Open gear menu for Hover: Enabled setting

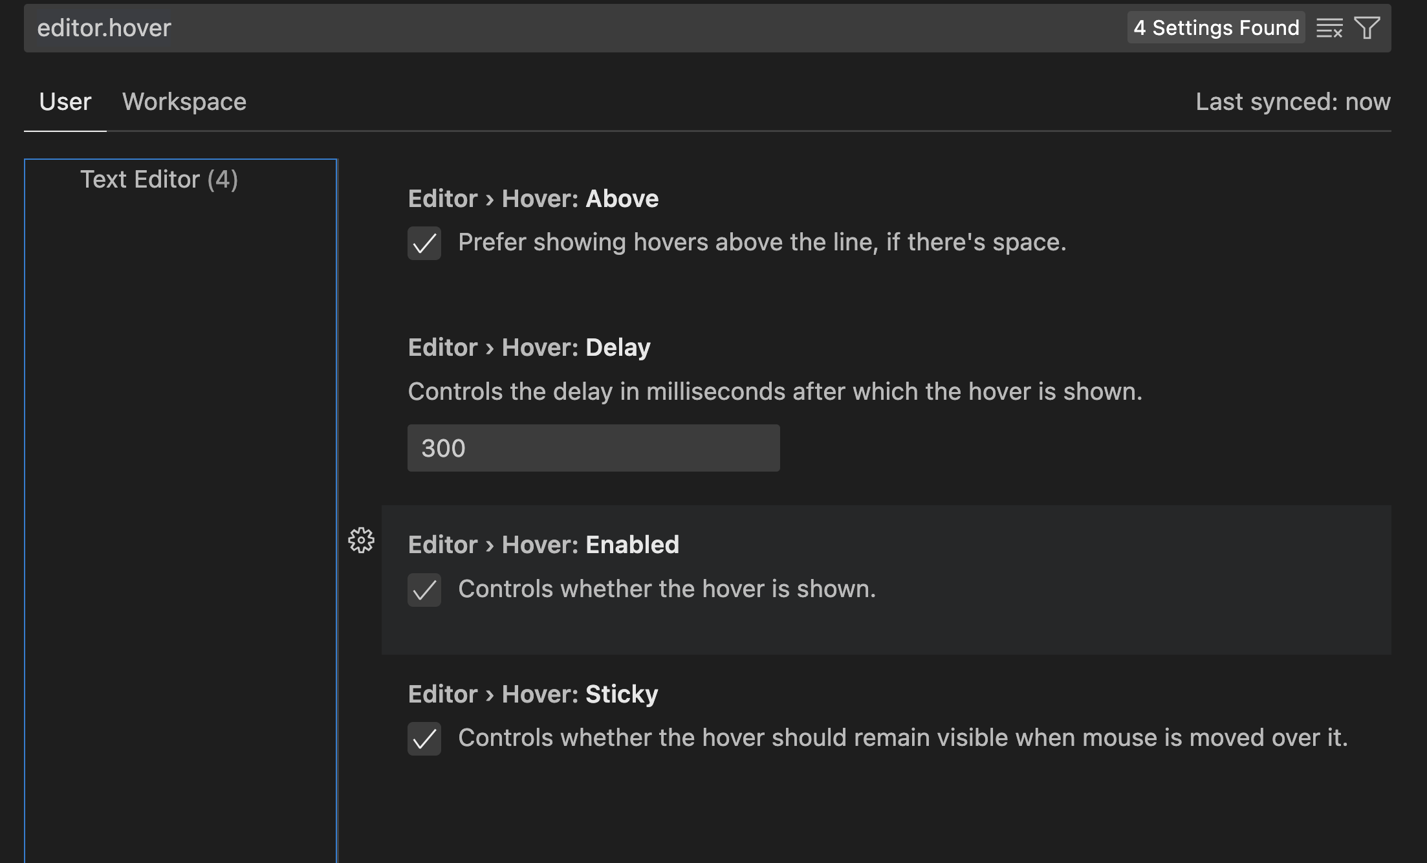[361, 540]
